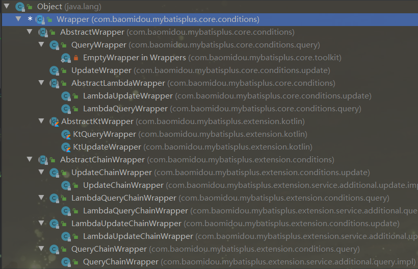Click the class icon beside Object

[x=20, y=7]
